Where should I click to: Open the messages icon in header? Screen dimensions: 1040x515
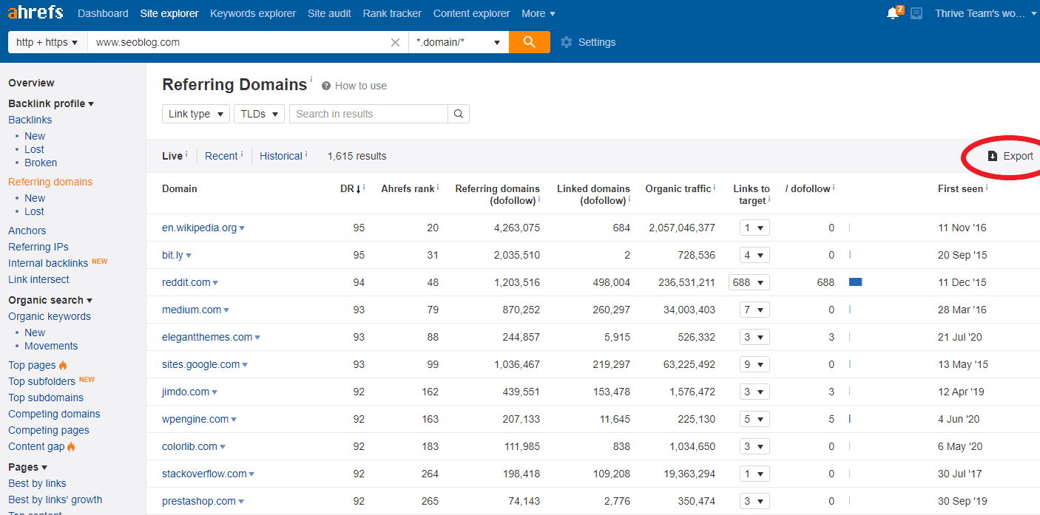(x=916, y=13)
